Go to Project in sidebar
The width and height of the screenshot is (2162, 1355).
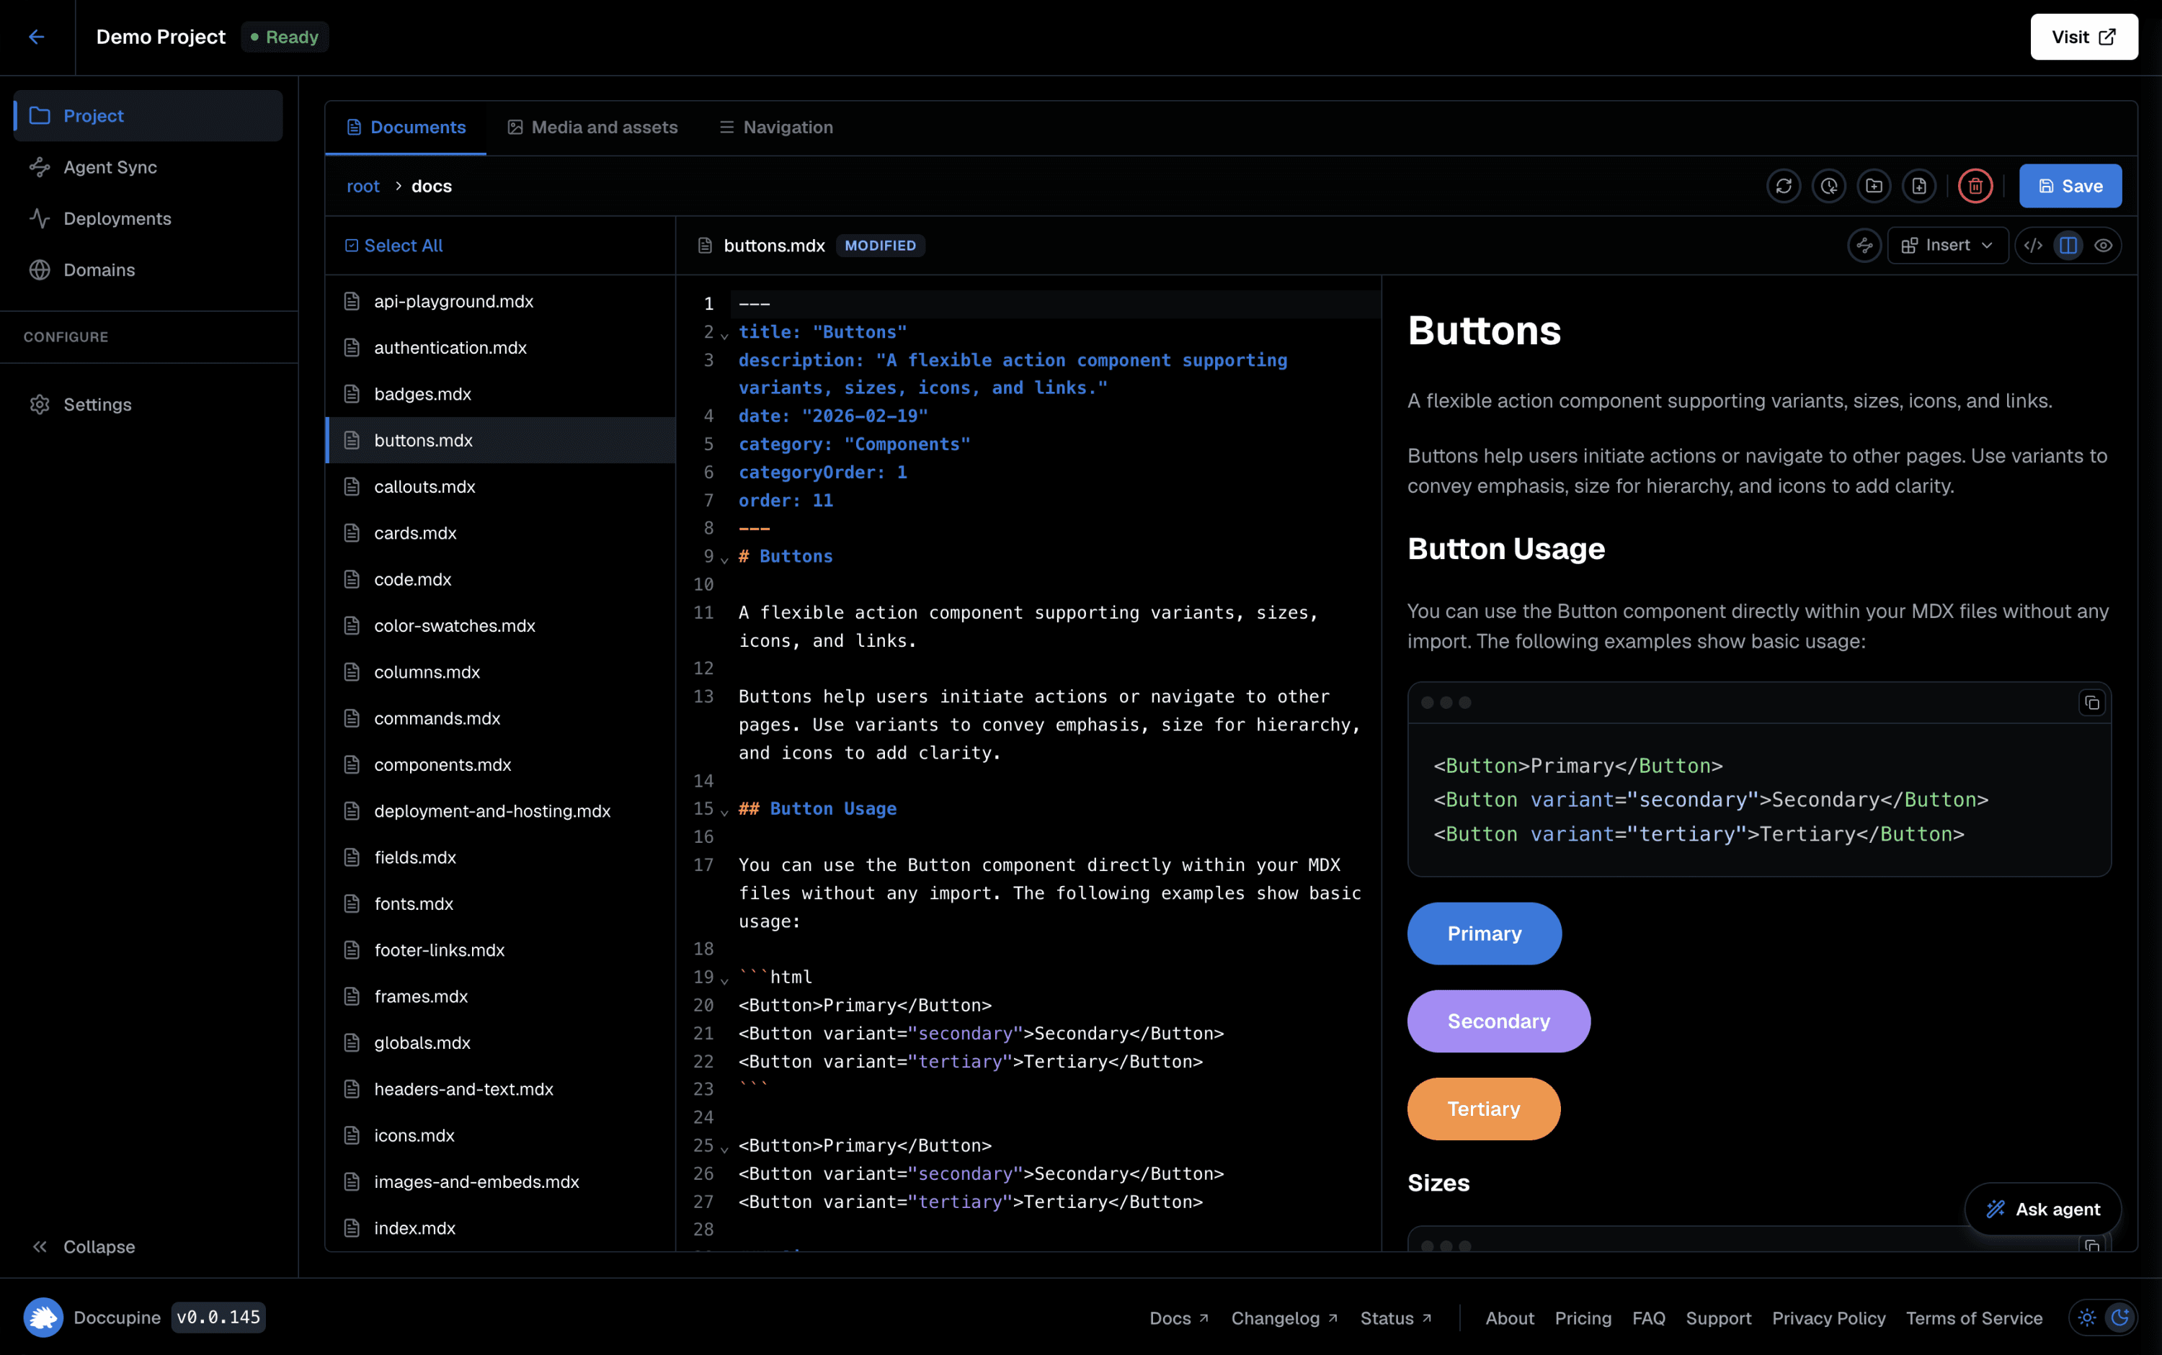point(148,115)
